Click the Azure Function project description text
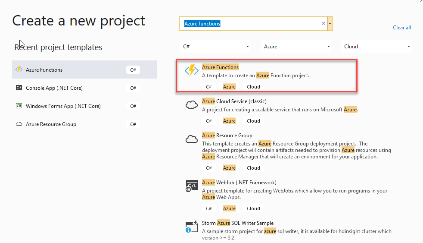The width and height of the screenshot is (423, 243). [x=255, y=76]
